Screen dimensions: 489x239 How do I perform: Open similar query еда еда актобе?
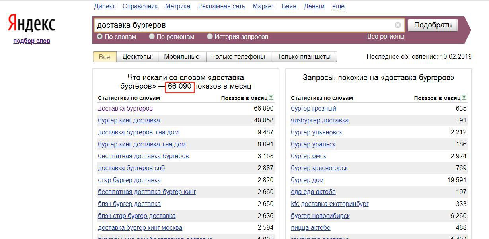pyautogui.click(x=313, y=192)
